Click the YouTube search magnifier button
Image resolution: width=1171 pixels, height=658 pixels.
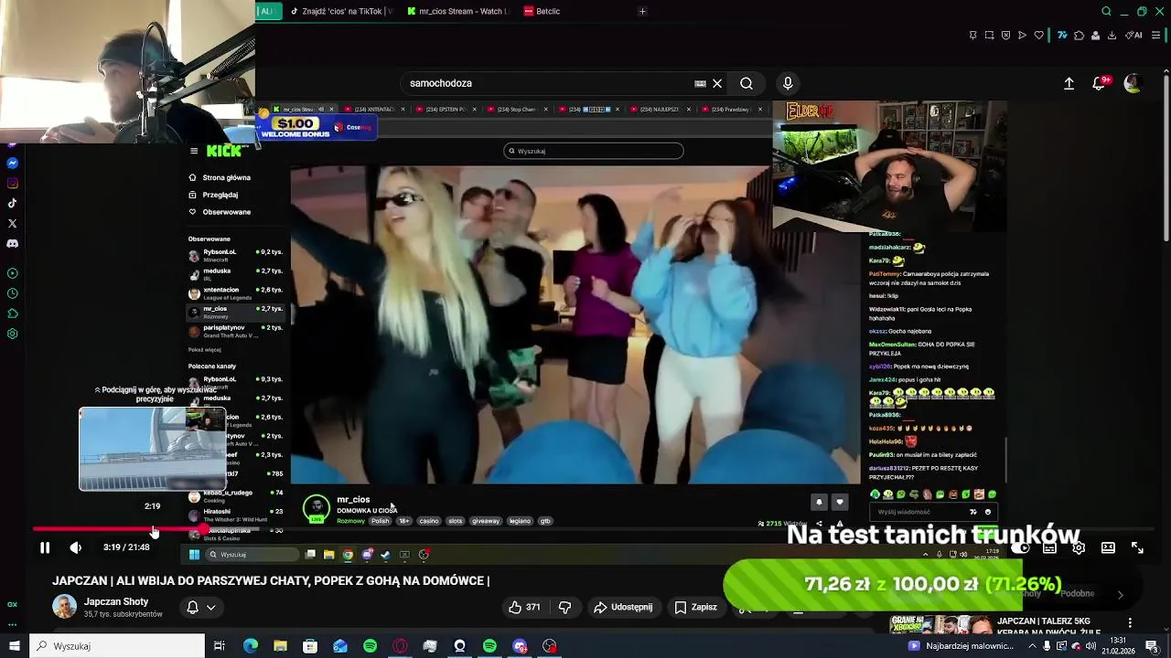747,83
